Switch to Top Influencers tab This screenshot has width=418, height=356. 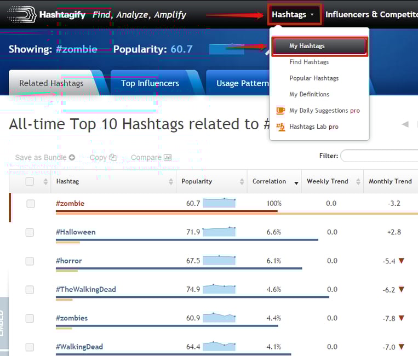150,83
